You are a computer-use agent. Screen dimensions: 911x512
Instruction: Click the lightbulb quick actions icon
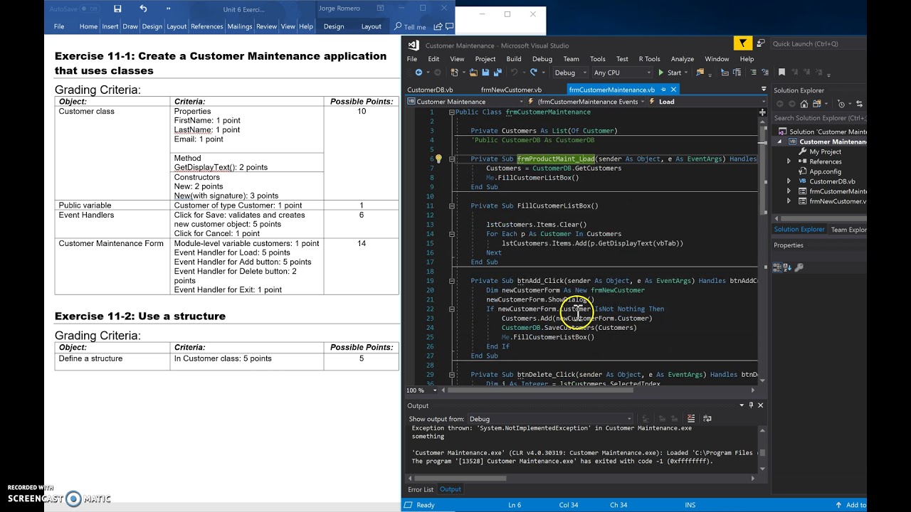point(438,159)
